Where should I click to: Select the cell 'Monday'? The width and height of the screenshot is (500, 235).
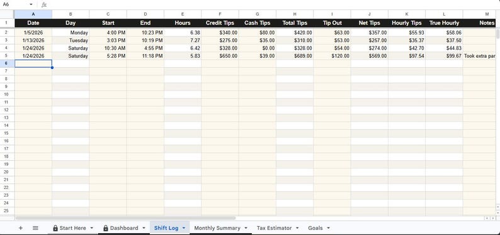click(x=71, y=33)
